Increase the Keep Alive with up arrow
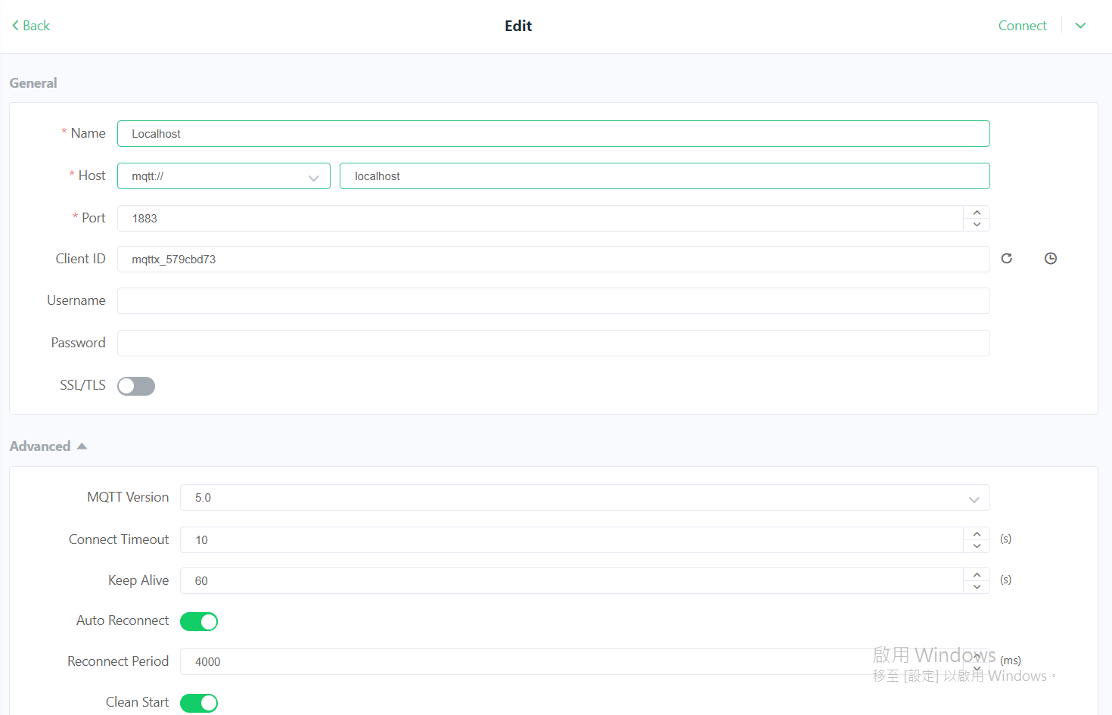1112x715 pixels. coord(977,575)
